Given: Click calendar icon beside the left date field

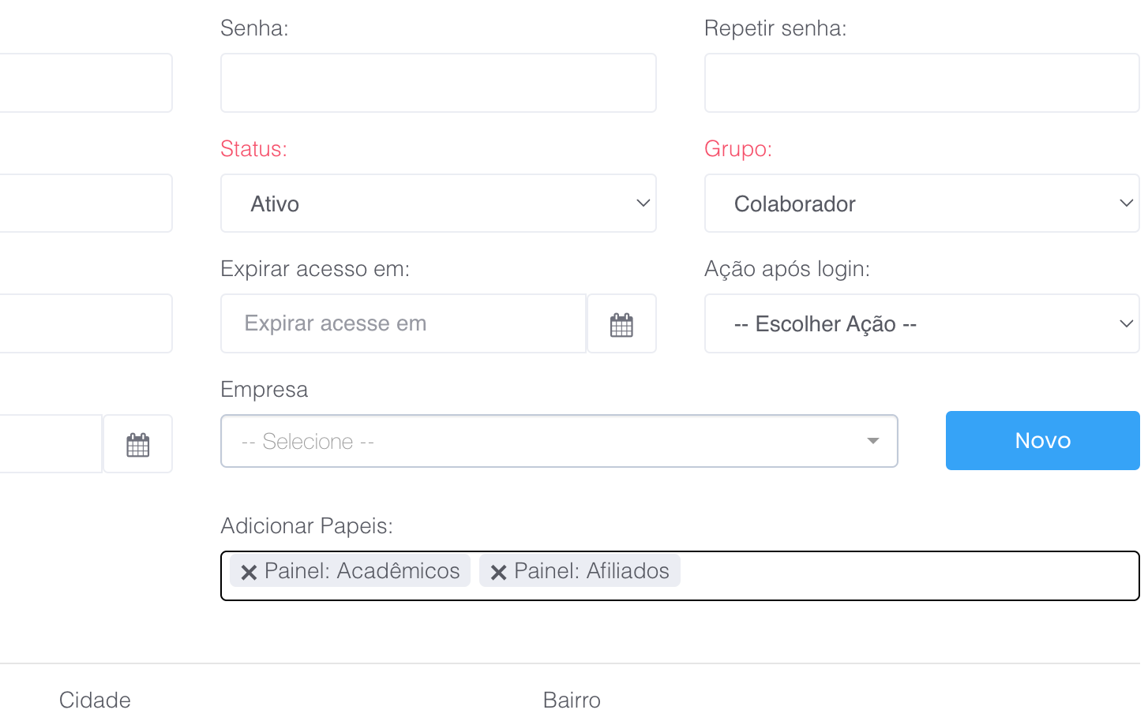Looking at the screenshot, I should tap(138, 444).
